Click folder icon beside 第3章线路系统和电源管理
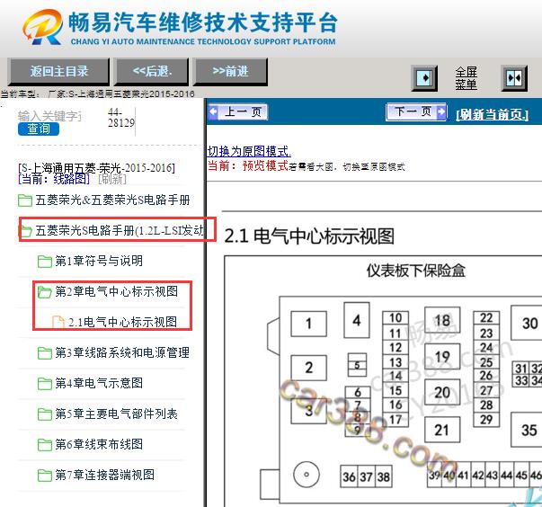The image size is (542, 507). [45, 353]
